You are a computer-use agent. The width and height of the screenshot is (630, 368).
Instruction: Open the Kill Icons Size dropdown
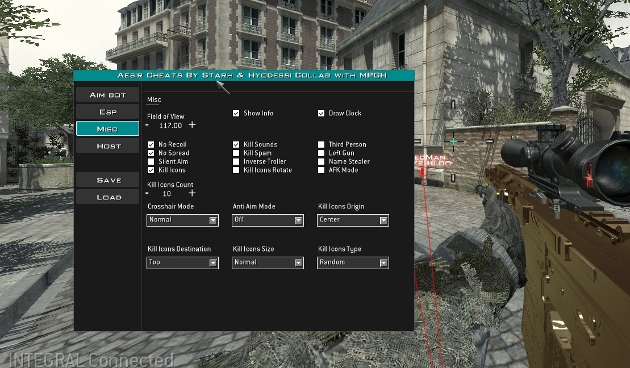click(268, 263)
